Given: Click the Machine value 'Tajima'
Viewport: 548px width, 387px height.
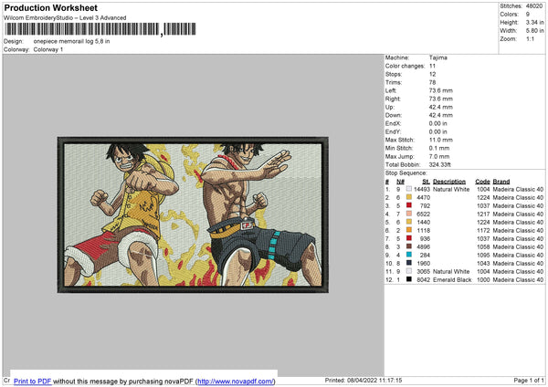Looking at the screenshot, I should pos(437,58).
